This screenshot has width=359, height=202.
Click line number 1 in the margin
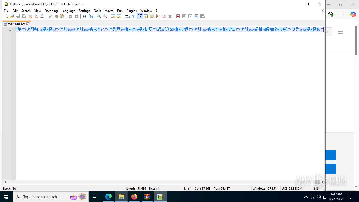(x=10, y=29)
